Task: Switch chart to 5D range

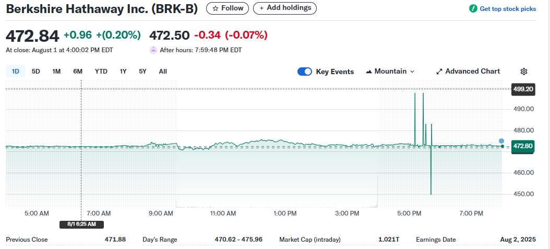Action: pyautogui.click(x=36, y=72)
